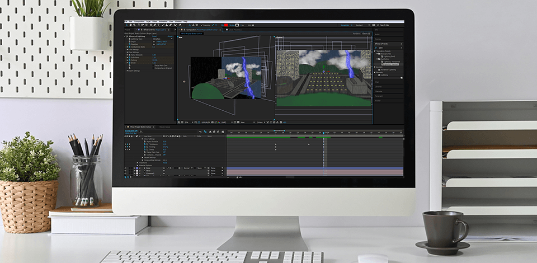The width and height of the screenshot is (537, 263).
Task: Toggle the Composite on Original checkbox
Action: click(153, 68)
